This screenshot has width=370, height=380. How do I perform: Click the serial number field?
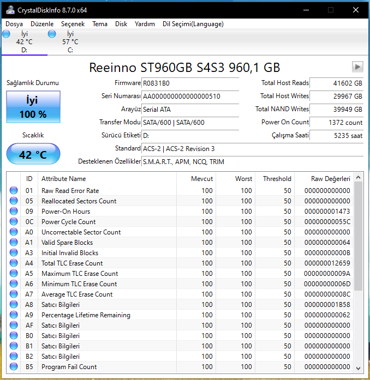point(190,96)
